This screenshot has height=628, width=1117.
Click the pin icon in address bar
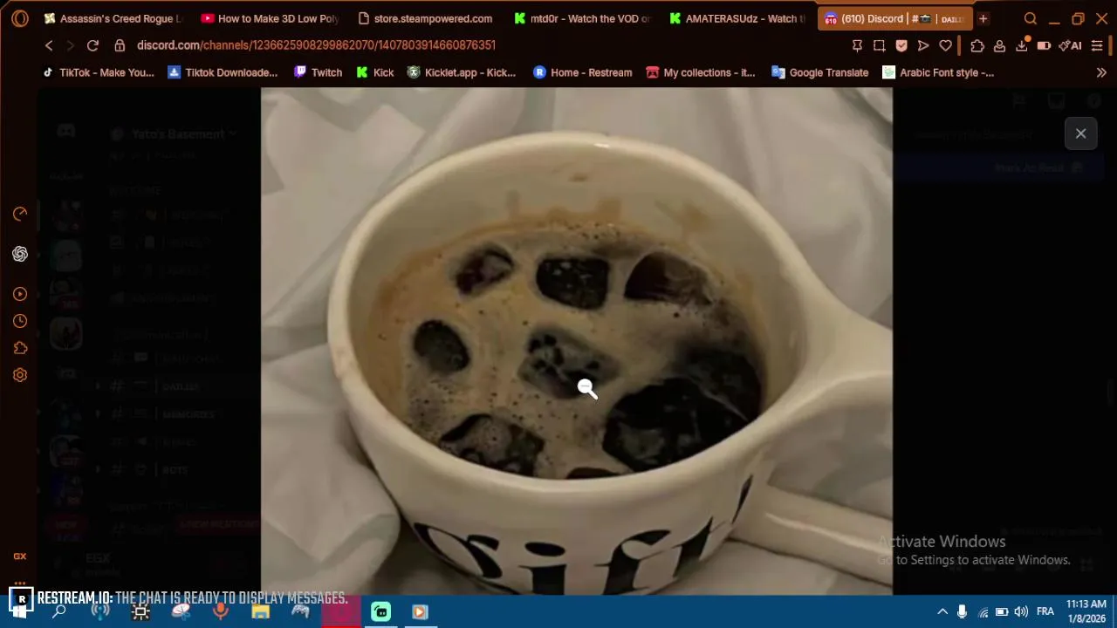tap(857, 45)
